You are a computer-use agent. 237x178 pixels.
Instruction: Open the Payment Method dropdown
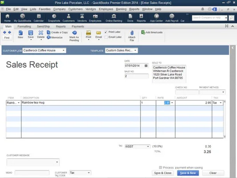(223, 92)
